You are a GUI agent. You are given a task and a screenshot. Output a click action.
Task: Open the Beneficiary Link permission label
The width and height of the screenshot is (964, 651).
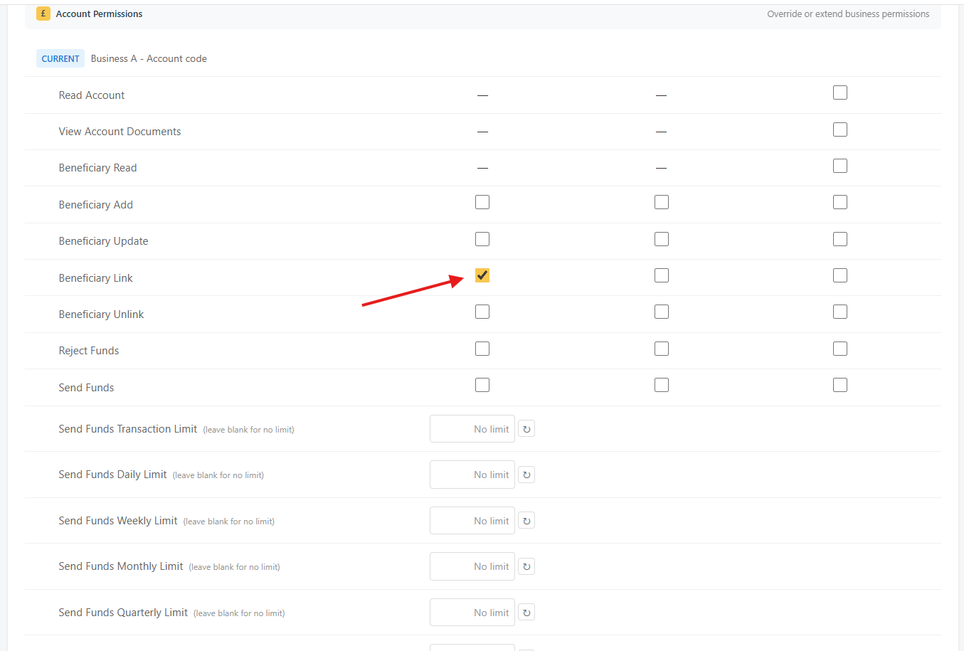(95, 277)
